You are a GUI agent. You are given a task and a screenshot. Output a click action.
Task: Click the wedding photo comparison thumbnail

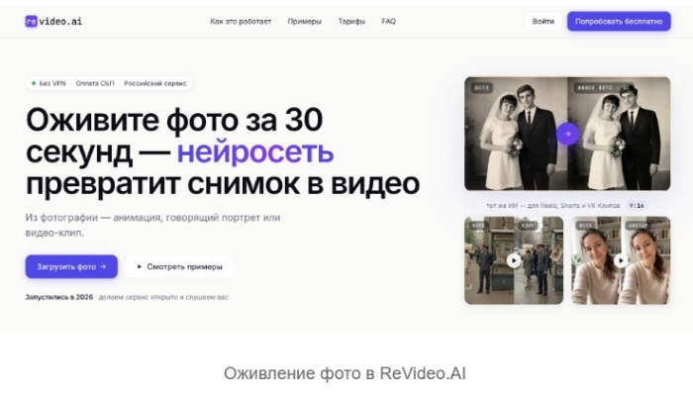567,134
